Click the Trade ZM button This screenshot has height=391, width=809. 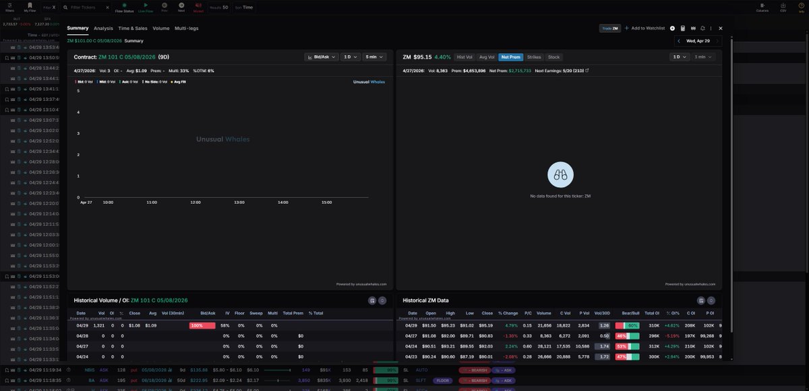(x=609, y=28)
